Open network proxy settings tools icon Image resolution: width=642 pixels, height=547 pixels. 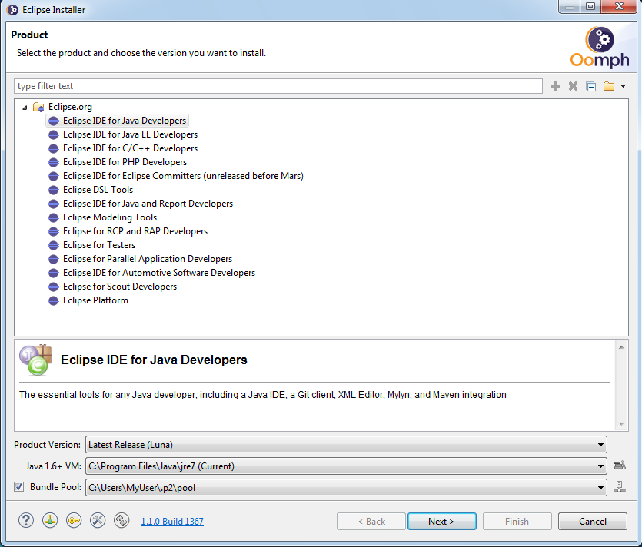[98, 520]
